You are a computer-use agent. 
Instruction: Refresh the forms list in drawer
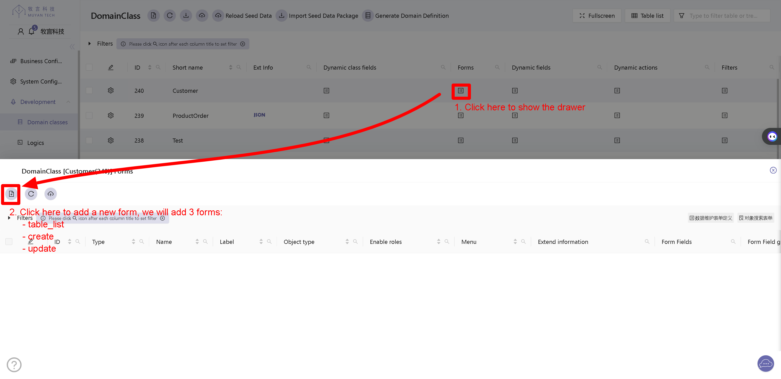point(31,194)
